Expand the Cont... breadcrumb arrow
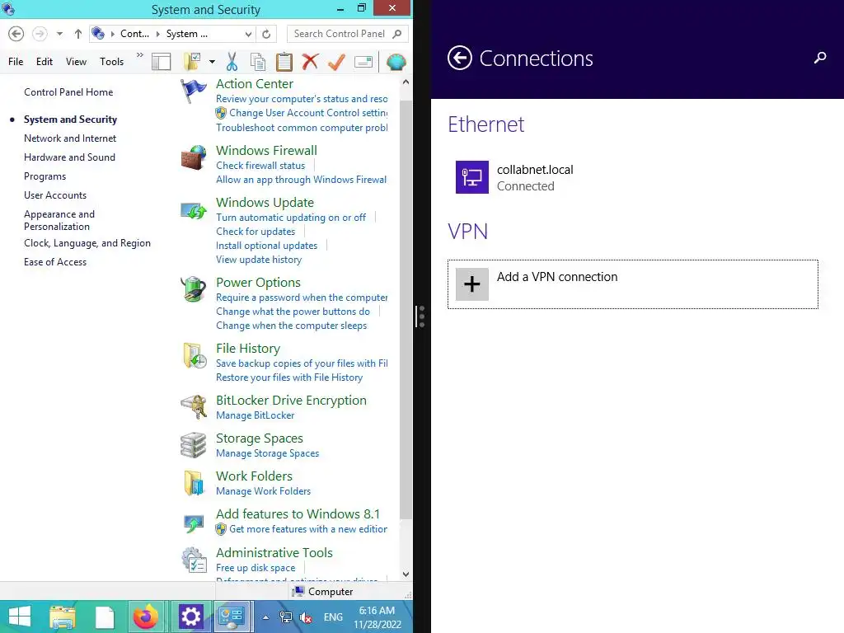This screenshot has height=633, width=844. (158, 34)
